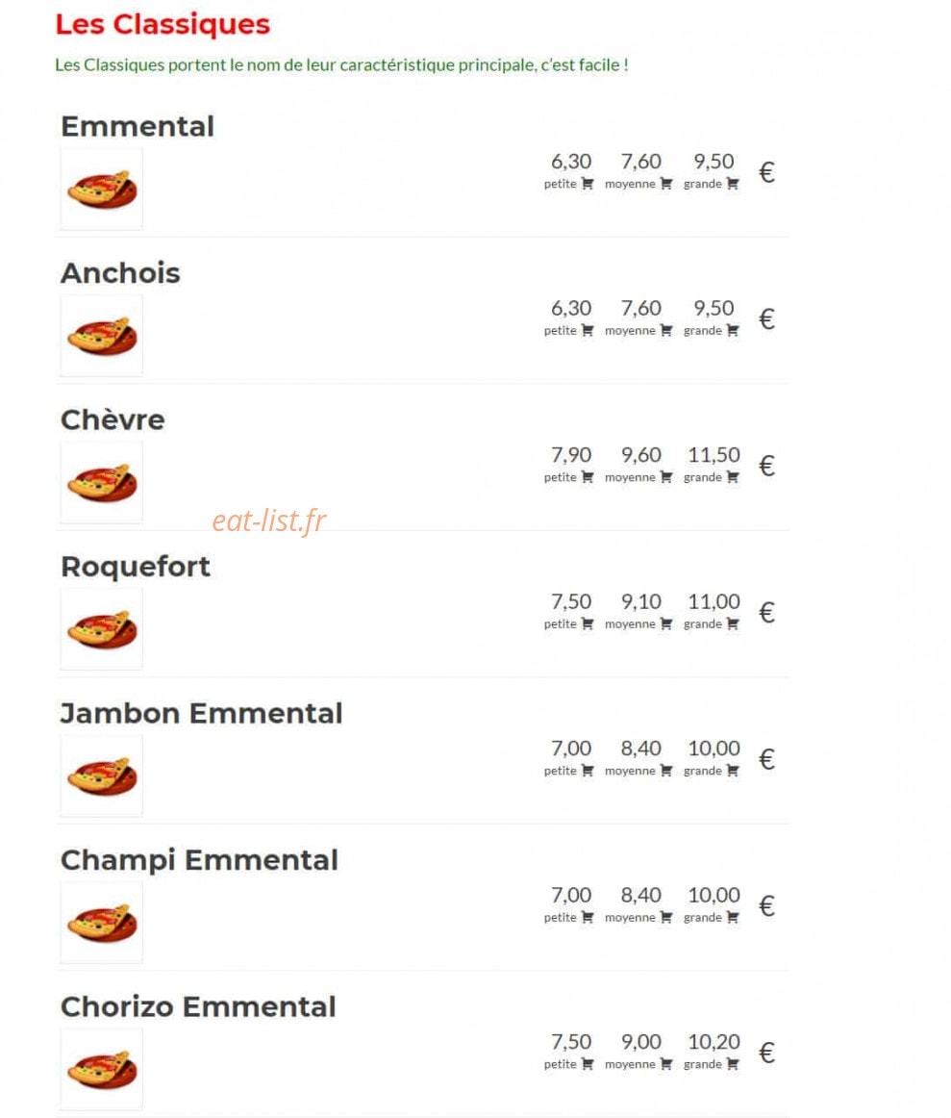Select the 7,00 petite Jambon Emmental price

tap(570, 749)
